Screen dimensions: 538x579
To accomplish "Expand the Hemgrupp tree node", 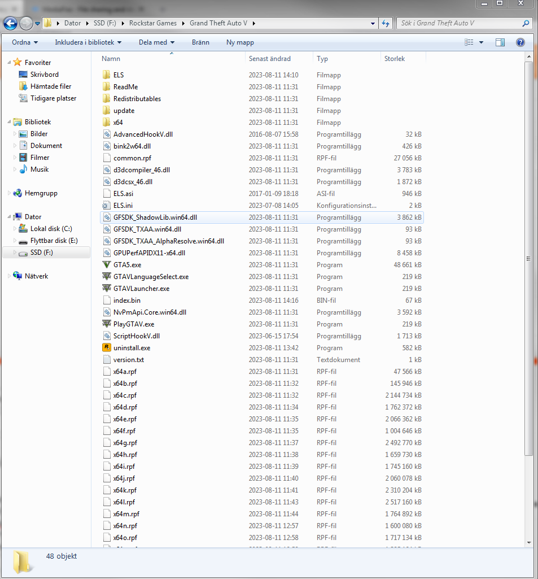I will pyautogui.click(x=9, y=193).
